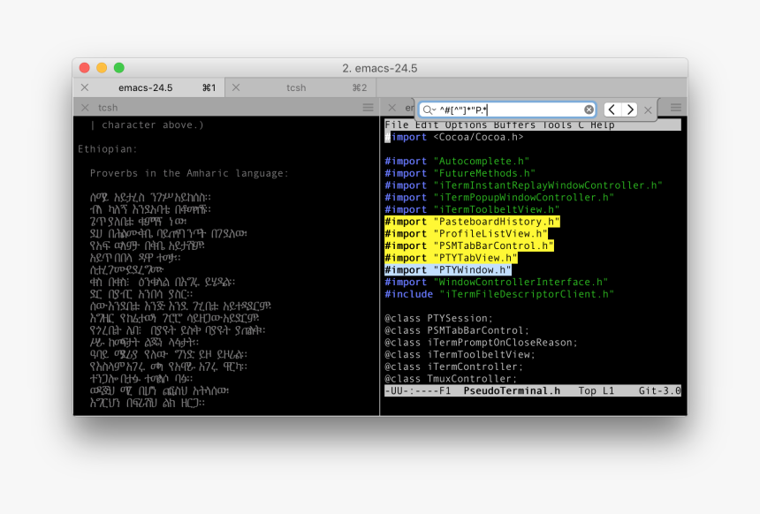760x514 pixels.
Task: Click the 'Ethiopian:' heading in tcsh pane
Action: [108, 149]
